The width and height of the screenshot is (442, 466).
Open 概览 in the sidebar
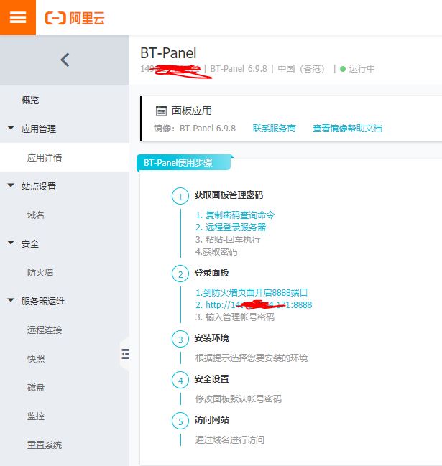(x=30, y=100)
